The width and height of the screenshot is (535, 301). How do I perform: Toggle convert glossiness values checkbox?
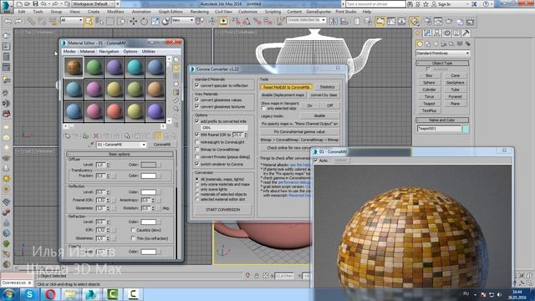[197, 99]
